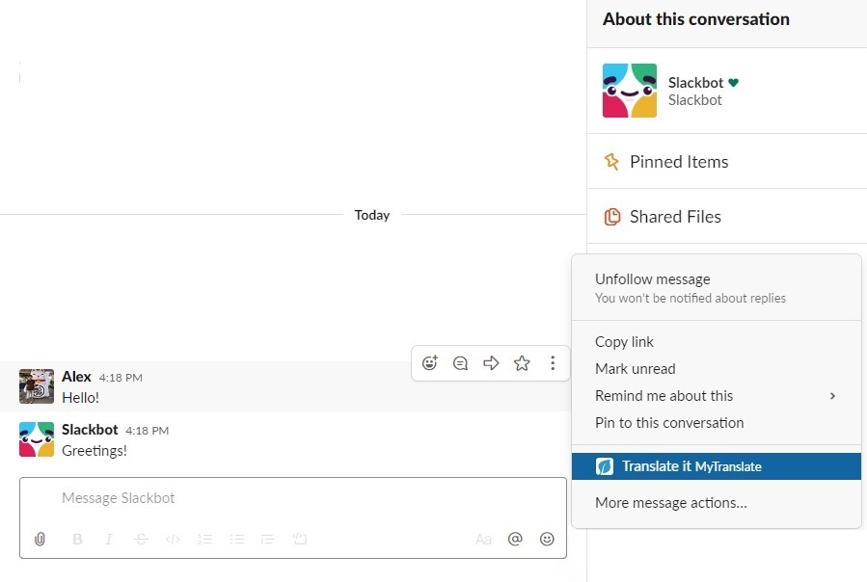
Task: Toggle the Aa formatting toolbar
Action: [483, 539]
